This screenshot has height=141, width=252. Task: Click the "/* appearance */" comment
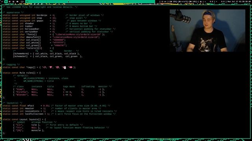pos(13,13)
